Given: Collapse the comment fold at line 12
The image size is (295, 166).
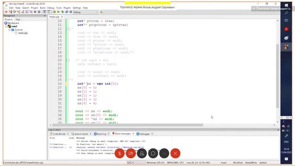Looking at the screenshot, I should coord(68,29).
